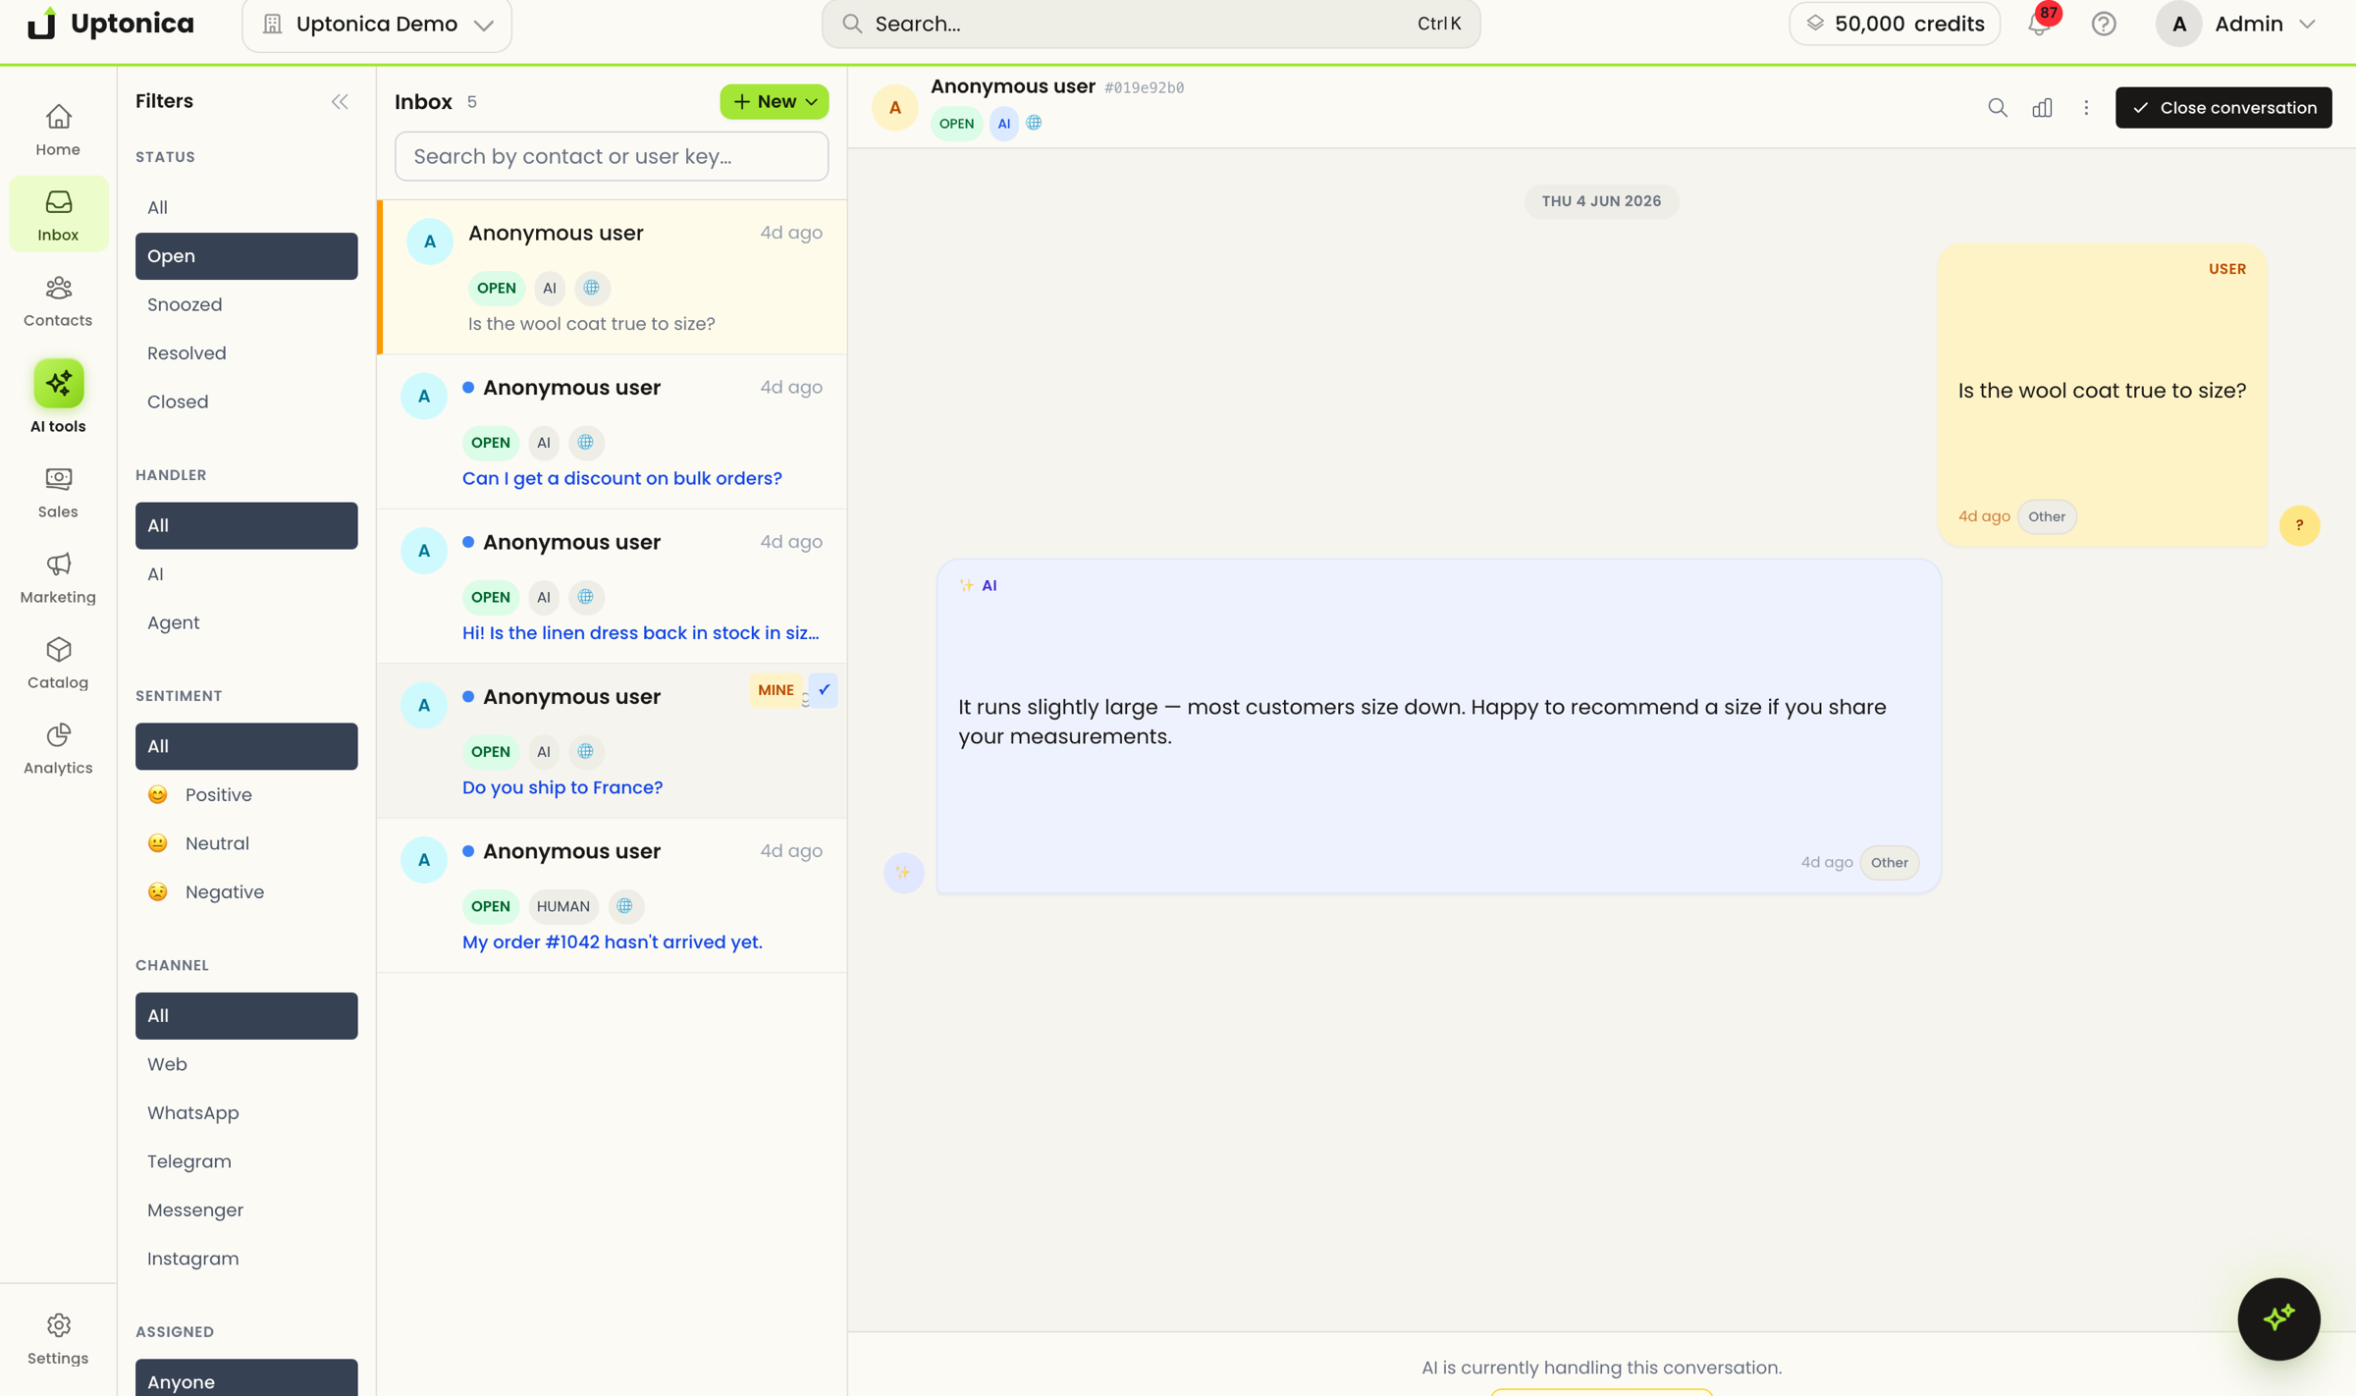Open Catalog in the sidebar
This screenshot has height=1396, width=2356.
[58, 663]
